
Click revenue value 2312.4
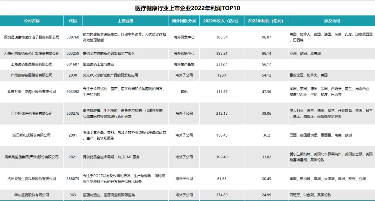(222, 64)
